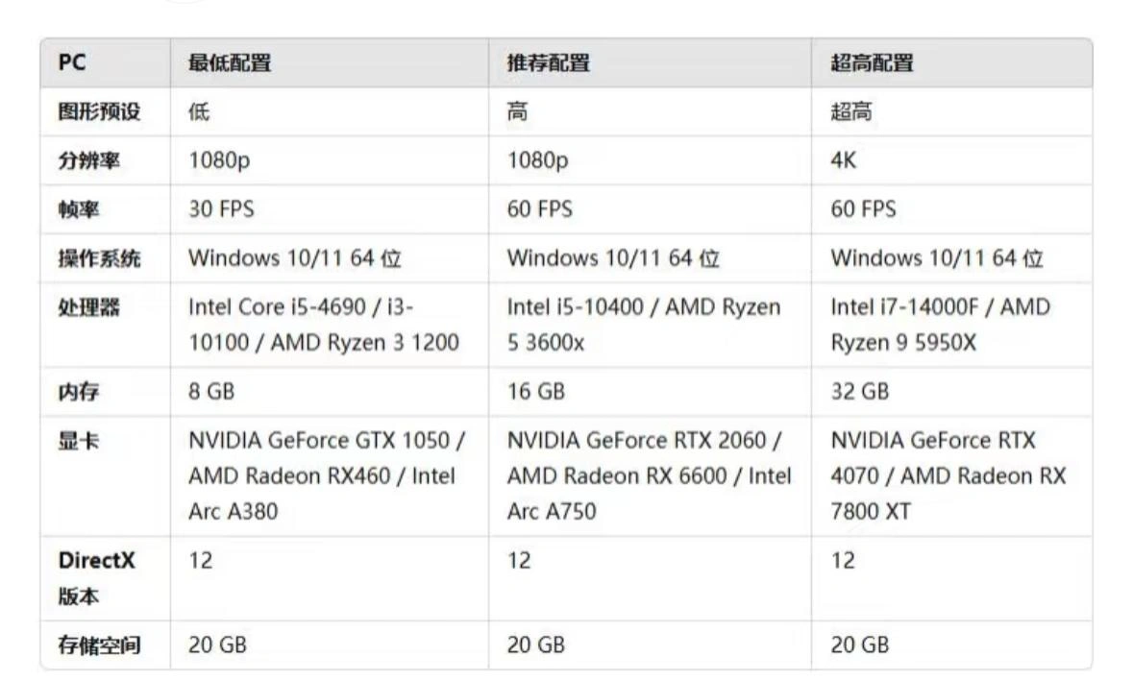Click the 存储空间 row label
Screen dimensions: 1133x681
tap(99, 645)
